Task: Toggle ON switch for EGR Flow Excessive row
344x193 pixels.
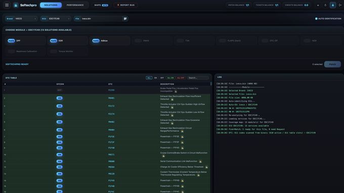Action: click(x=59, y=122)
